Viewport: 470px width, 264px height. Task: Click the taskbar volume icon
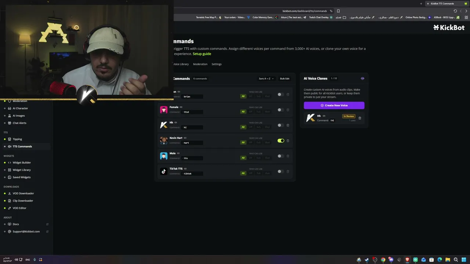tap(16, 260)
